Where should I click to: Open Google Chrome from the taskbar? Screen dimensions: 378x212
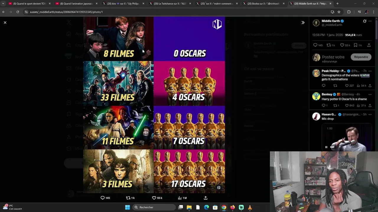pyautogui.click(x=224, y=207)
